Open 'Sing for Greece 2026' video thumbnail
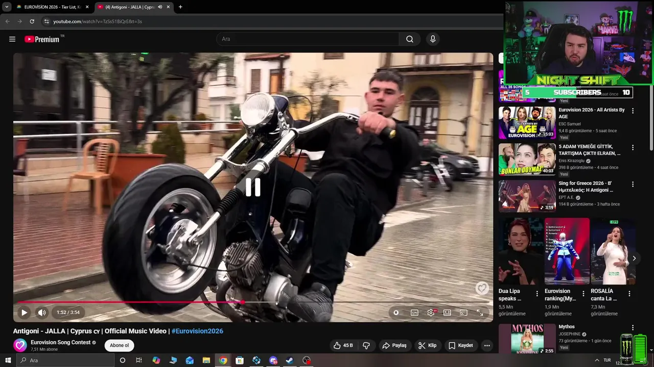 click(527, 196)
